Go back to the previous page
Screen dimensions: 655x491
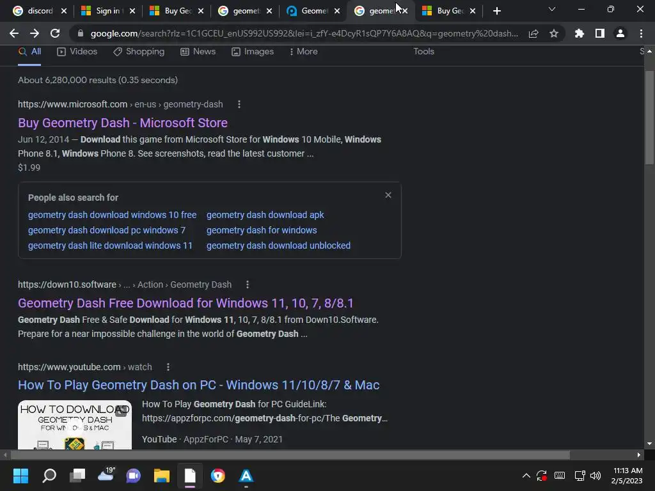click(14, 33)
